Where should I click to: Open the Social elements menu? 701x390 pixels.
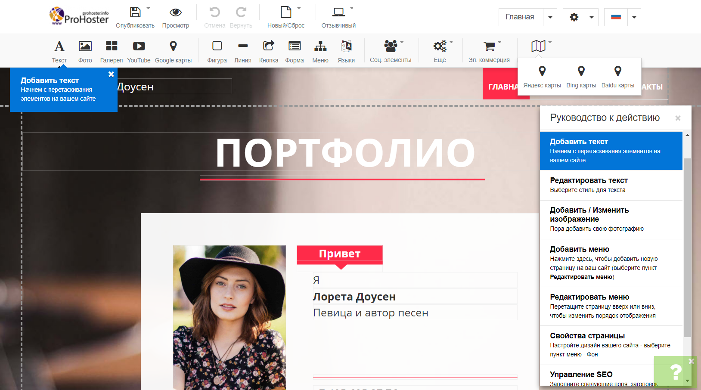click(x=391, y=46)
